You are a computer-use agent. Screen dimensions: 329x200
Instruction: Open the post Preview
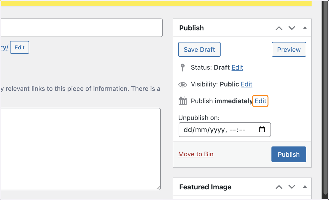[x=289, y=49]
